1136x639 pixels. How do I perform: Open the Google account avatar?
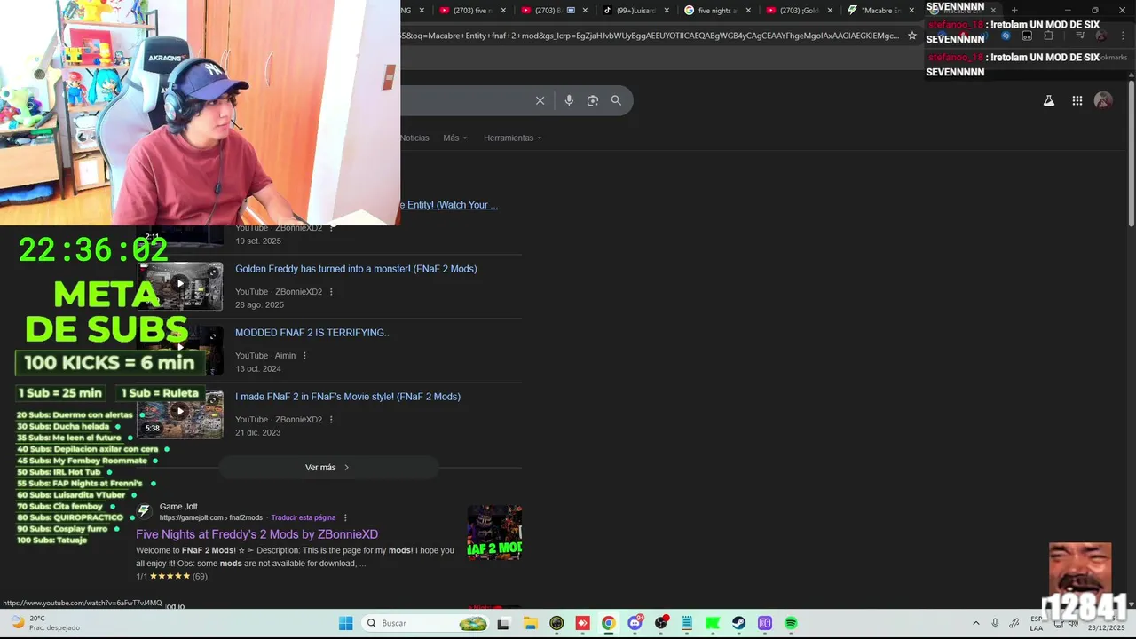pyautogui.click(x=1103, y=100)
